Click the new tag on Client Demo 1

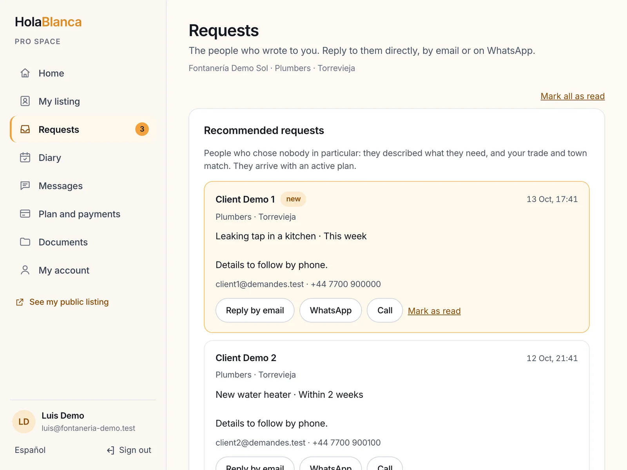tap(294, 199)
